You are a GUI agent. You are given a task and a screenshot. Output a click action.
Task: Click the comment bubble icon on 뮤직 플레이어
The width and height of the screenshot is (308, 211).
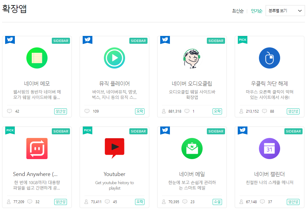pyautogui.click(x=87, y=111)
